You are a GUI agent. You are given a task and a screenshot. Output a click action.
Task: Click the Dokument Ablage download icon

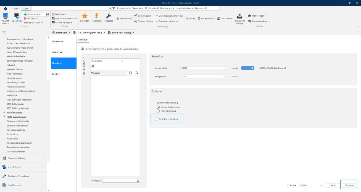tap(240, 16)
